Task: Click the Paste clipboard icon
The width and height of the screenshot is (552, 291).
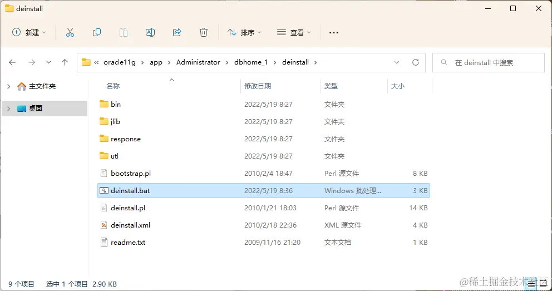Action: tap(124, 32)
